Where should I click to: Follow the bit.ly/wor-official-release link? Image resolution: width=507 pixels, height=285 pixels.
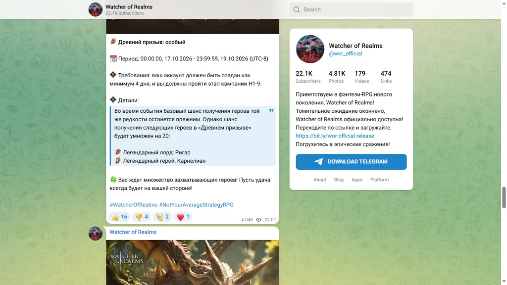point(335,136)
